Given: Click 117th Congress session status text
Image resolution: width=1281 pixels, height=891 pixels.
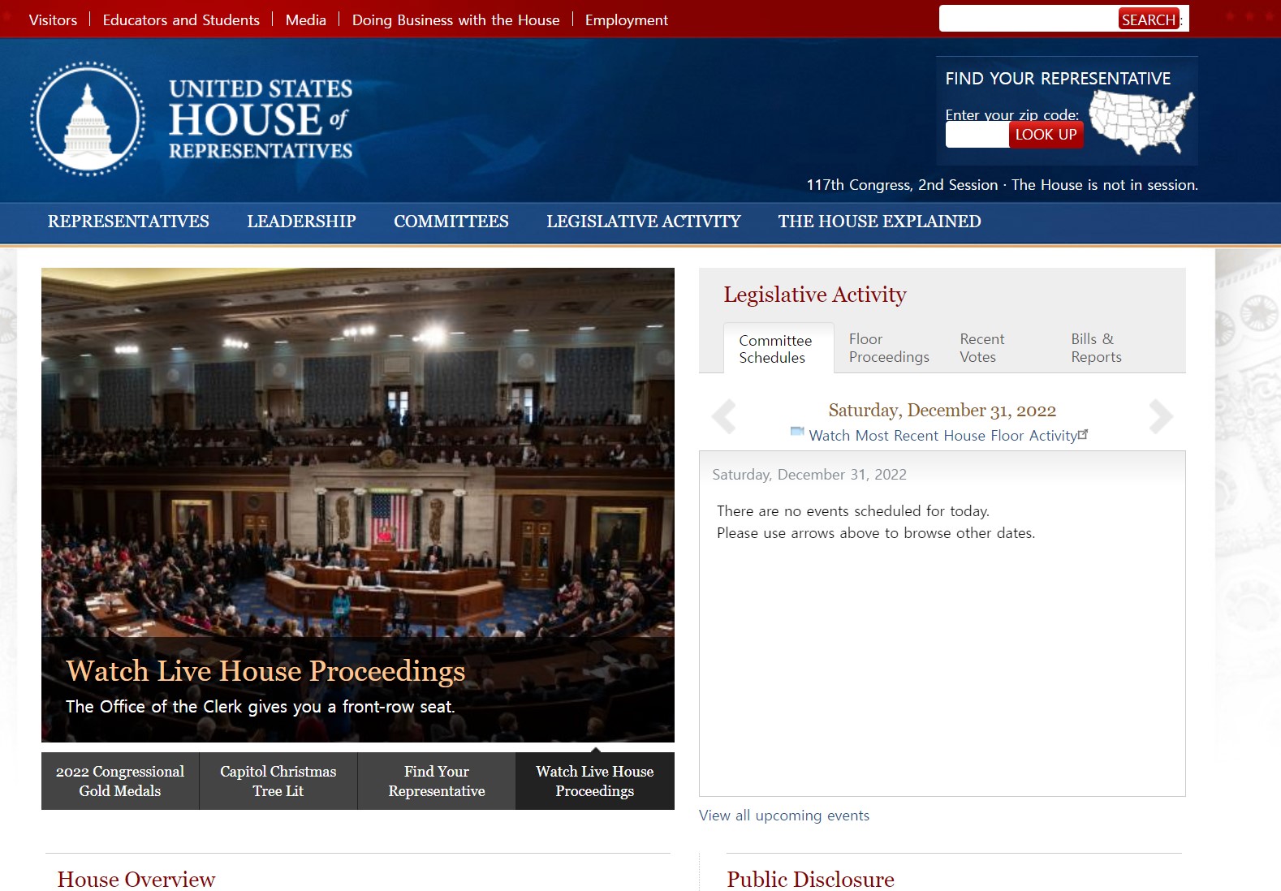Looking at the screenshot, I should pos(1002,185).
